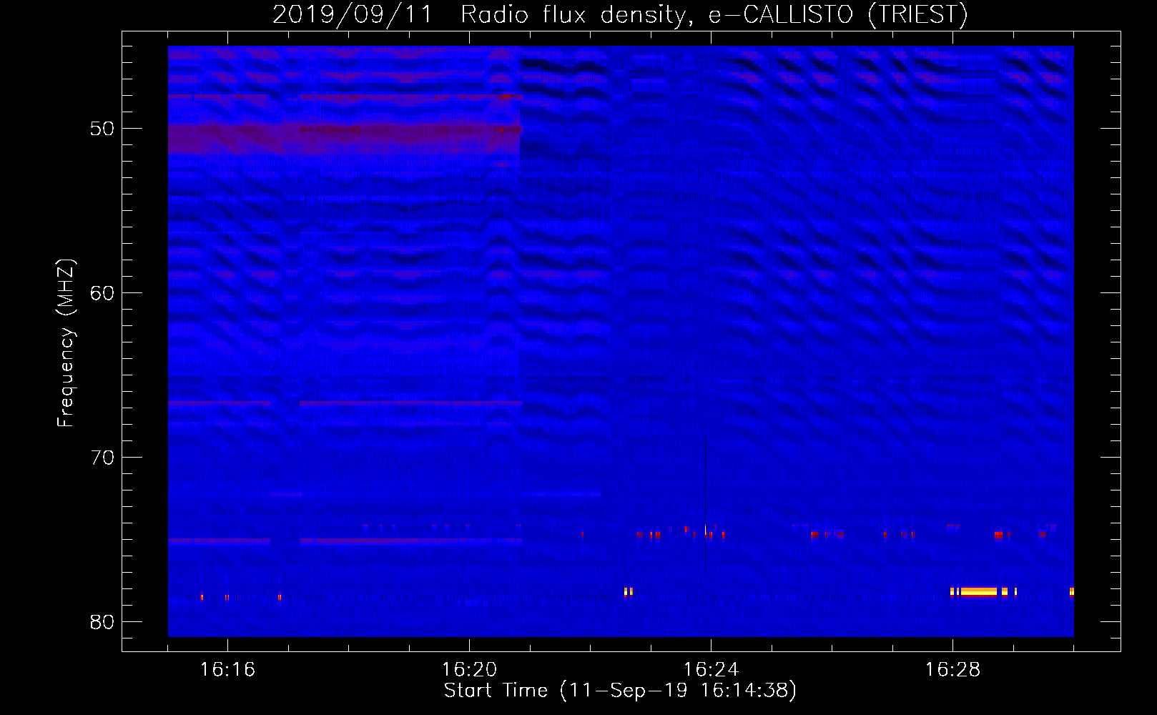
Task: Click the 80 MHz frequency tick label
Action: (x=102, y=622)
